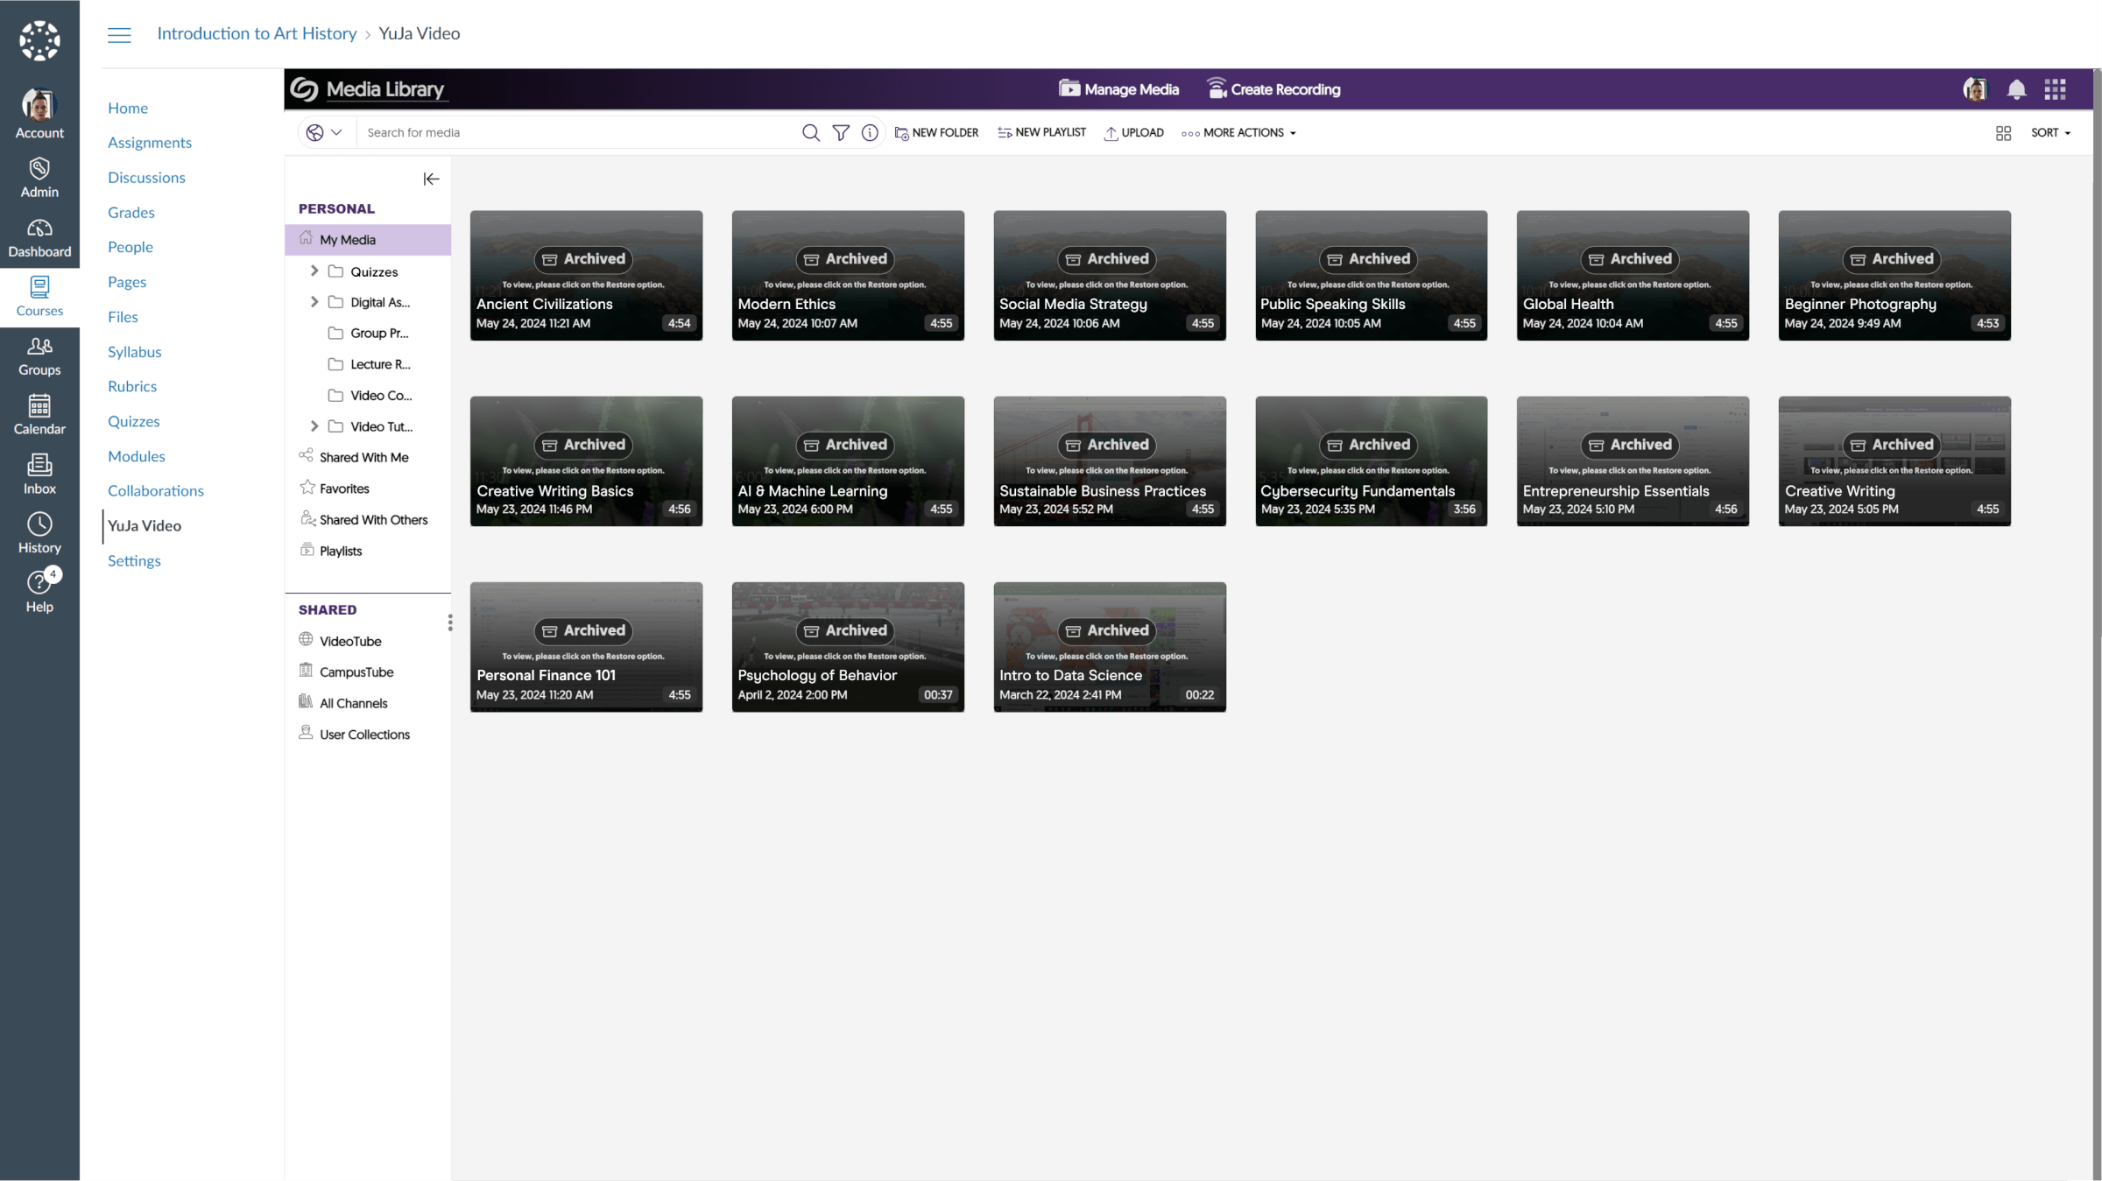The height and width of the screenshot is (1181, 2102).
Task: Open Courses in global navigation
Action: [x=39, y=297]
